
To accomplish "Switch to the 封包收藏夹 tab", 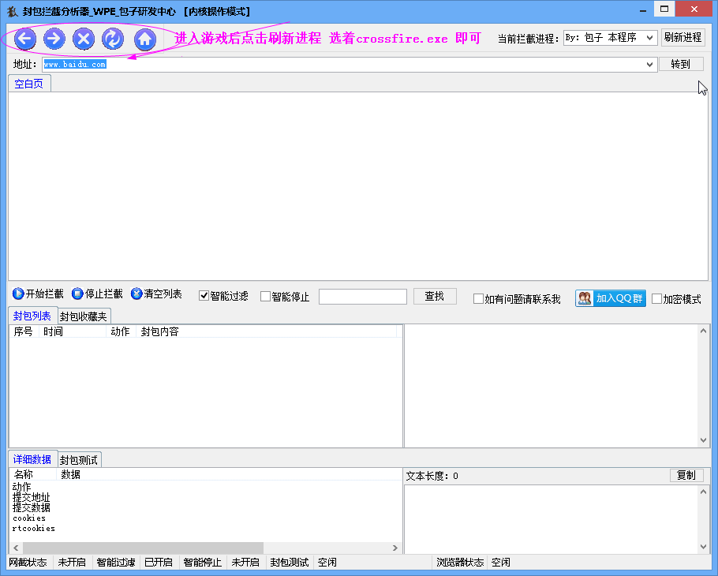I will (x=84, y=316).
